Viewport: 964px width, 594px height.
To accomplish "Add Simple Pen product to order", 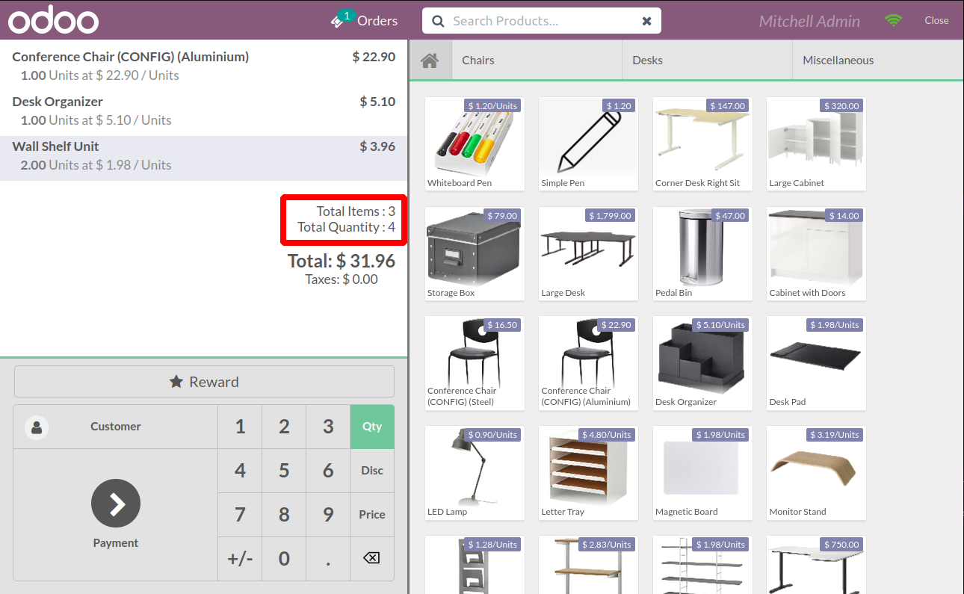I will click(588, 144).
